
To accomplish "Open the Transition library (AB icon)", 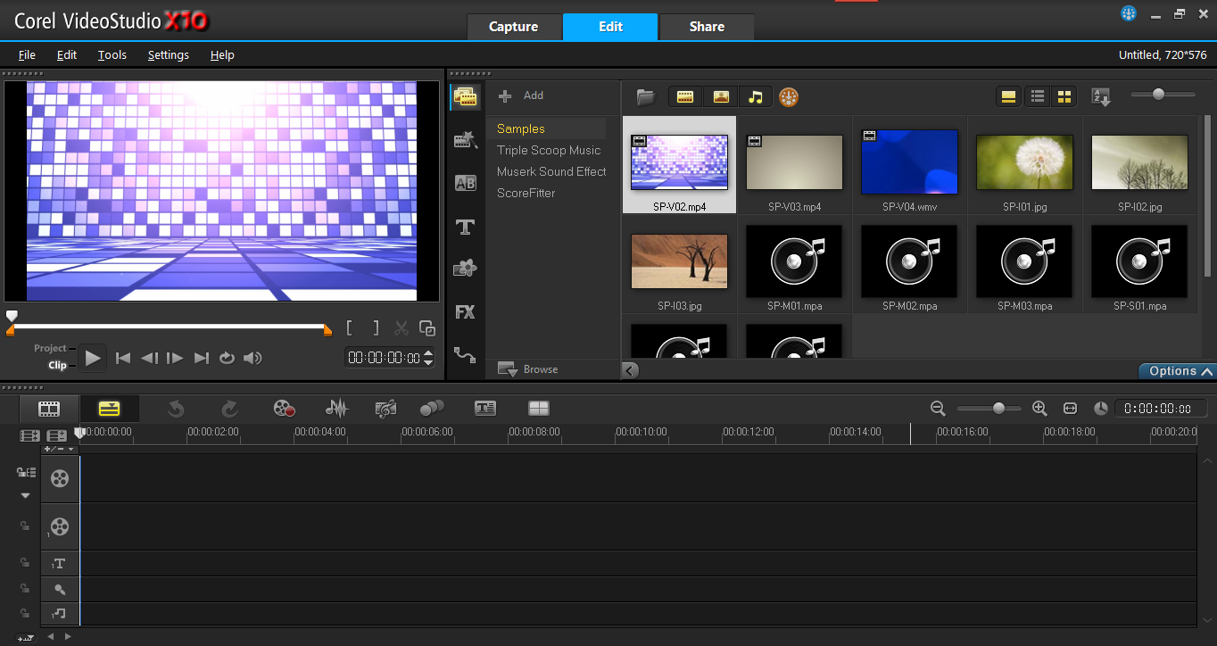I will (x=465, y=183).
